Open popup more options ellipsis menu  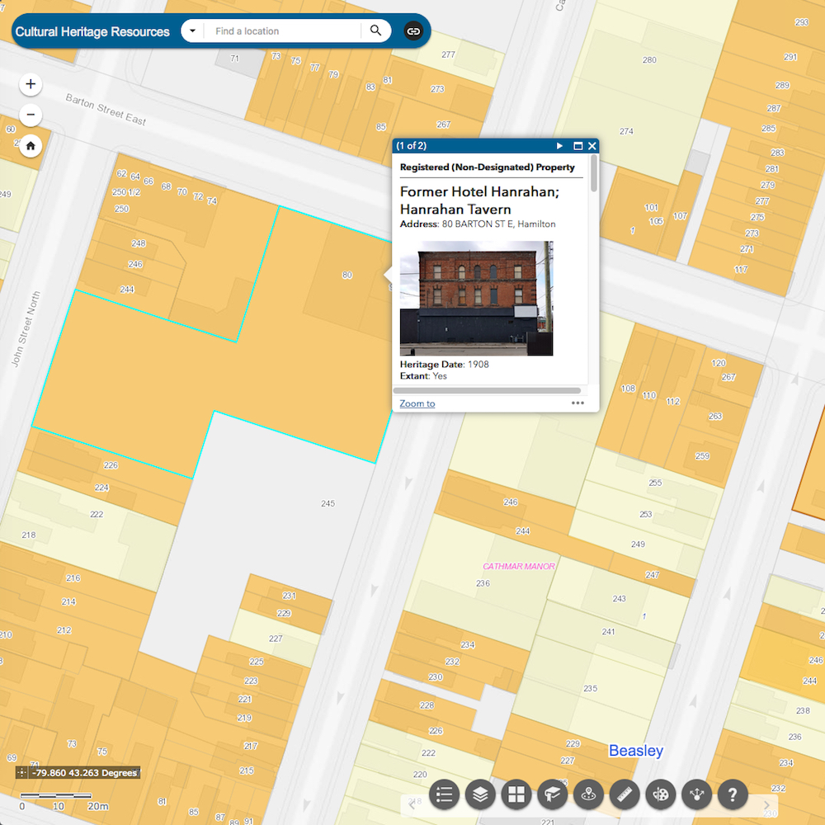(x=577, y=403)
